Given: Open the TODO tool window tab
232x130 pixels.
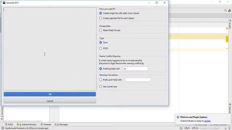Looking at the screenshot, I should point(9,124).
